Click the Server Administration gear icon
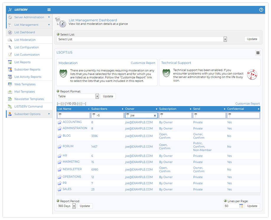The height and width of the screenshot is (220, 271). [x=10, y=17]
